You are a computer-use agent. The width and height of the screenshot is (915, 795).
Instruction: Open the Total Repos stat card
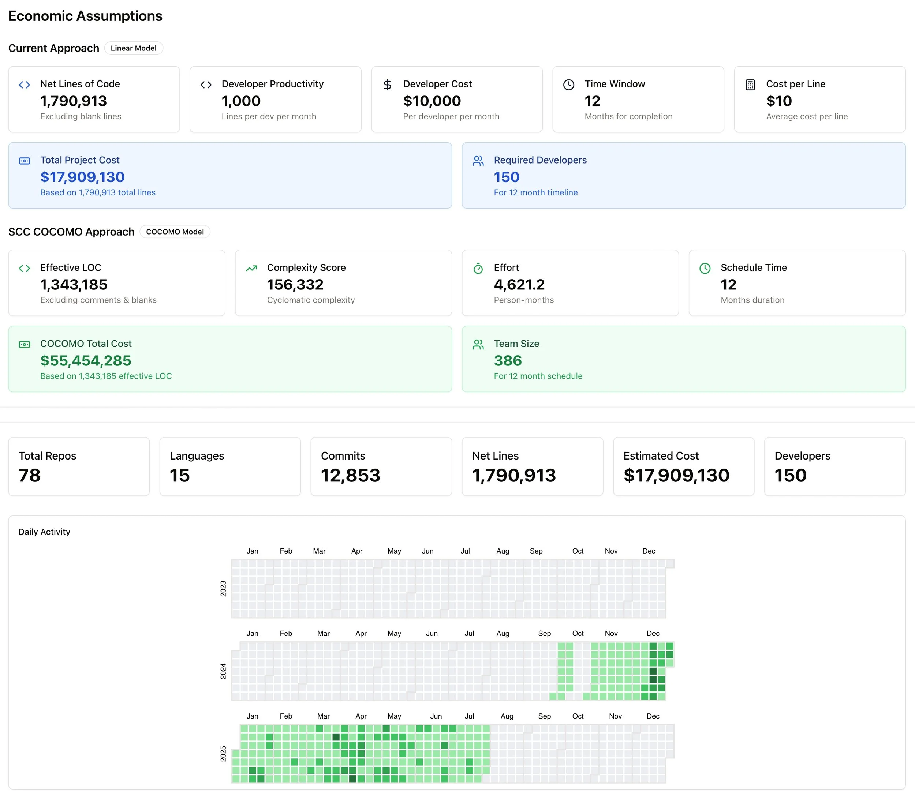coord(79,466)
